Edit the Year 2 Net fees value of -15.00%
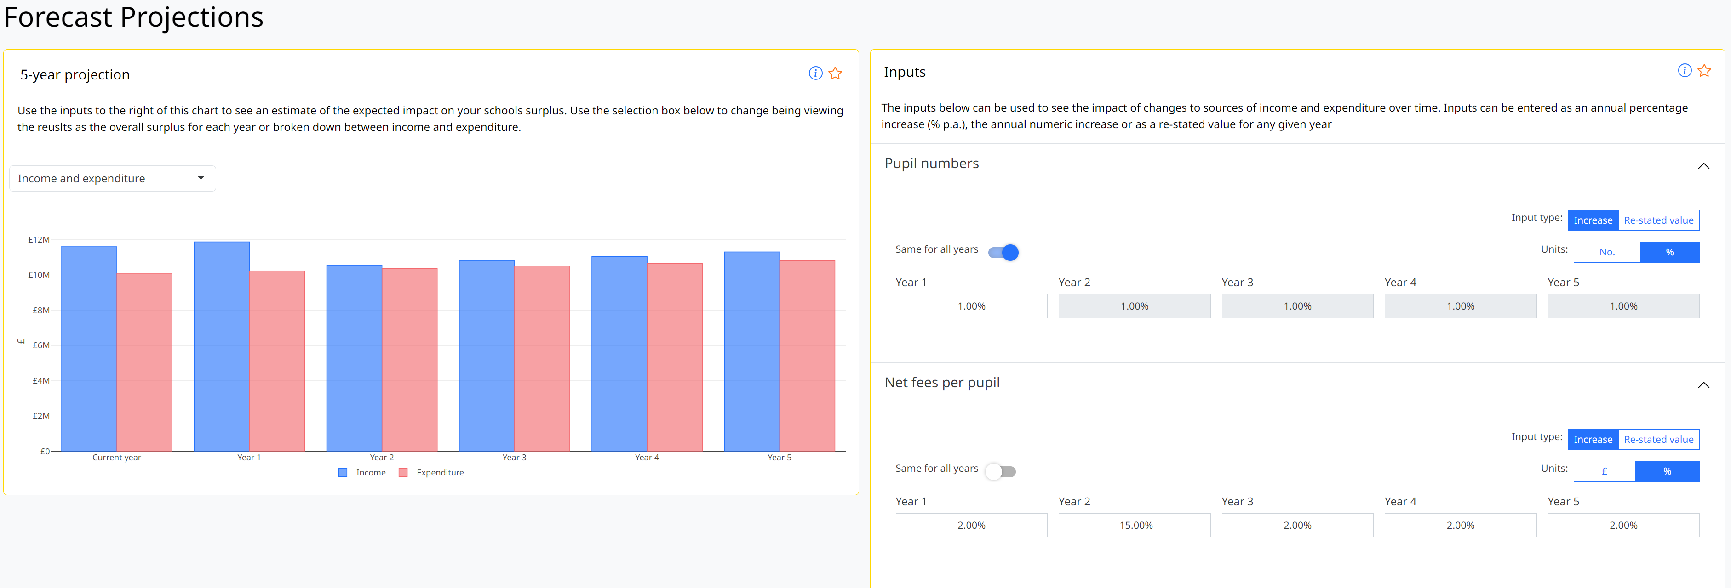Image resolution: width=1731 pixels, height=588 pixels. click(x=1134, y=525)
